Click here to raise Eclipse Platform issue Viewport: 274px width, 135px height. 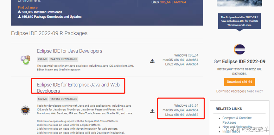pos(46,125)
